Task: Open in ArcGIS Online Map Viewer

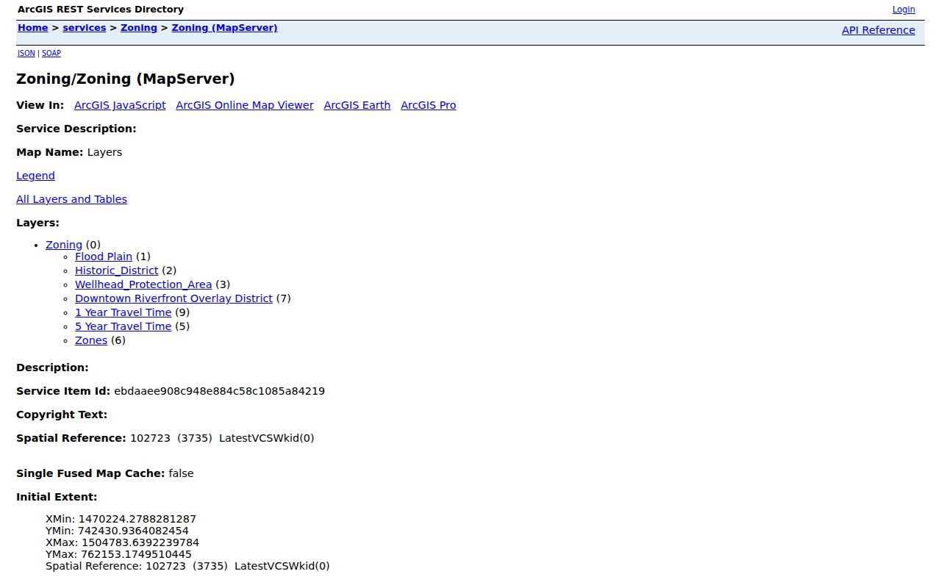Action: pos(245,105)
